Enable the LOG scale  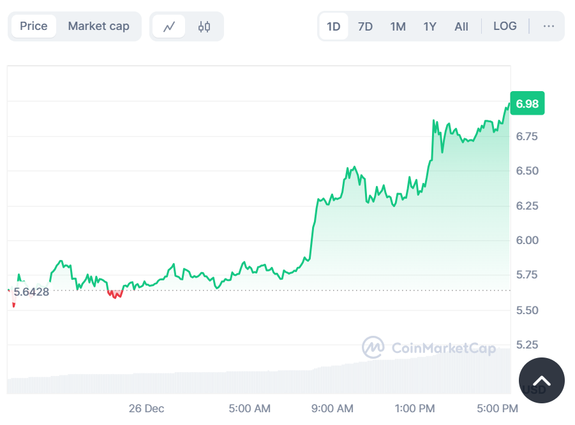click(x=505, y=26)
